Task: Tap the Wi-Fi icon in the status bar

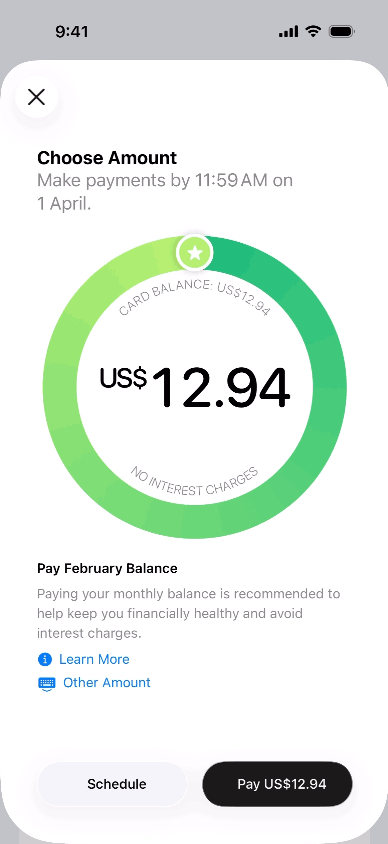Action: tap(313, 32)
